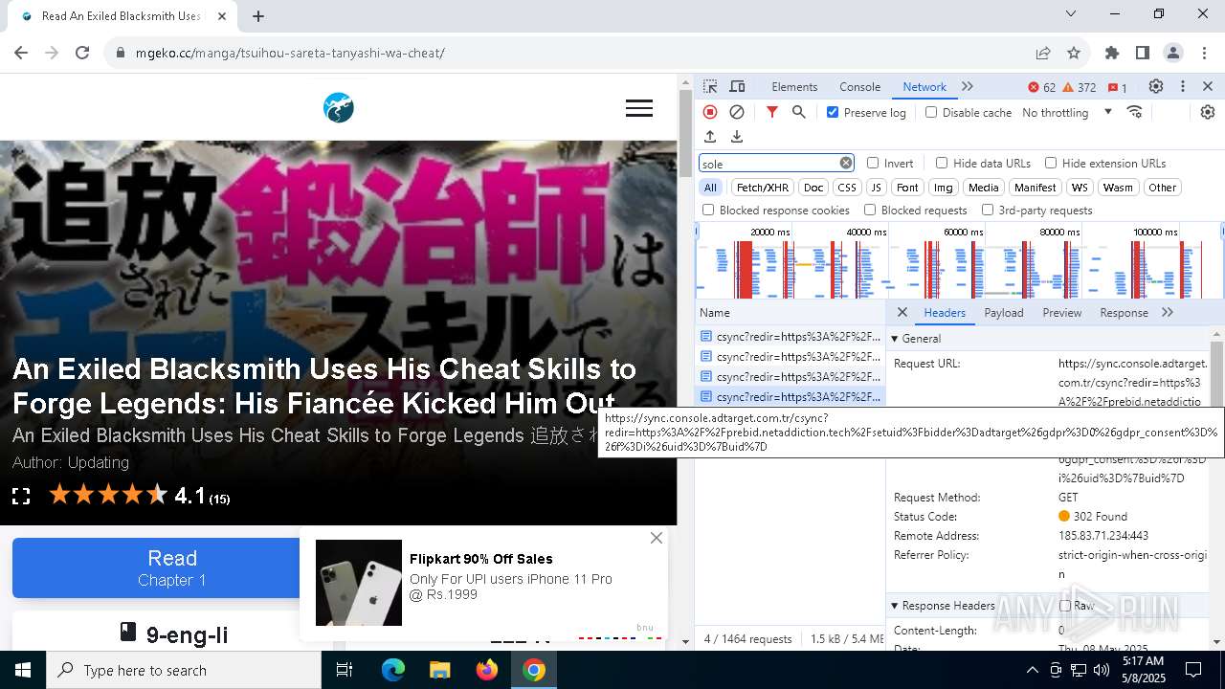1225x689 pixels.
Task: Click the mgeko site logo
Action: (339, 108)
